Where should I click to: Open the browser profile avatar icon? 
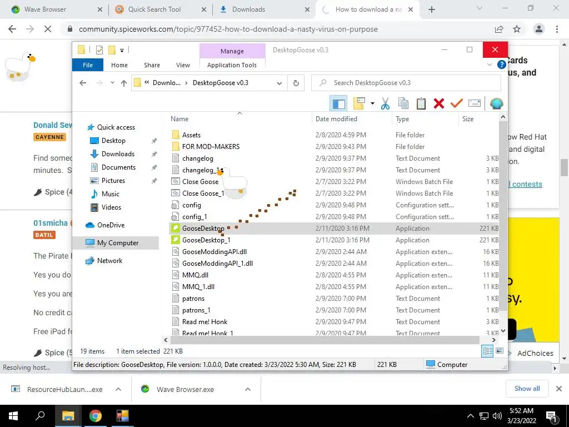click(539, 29)
